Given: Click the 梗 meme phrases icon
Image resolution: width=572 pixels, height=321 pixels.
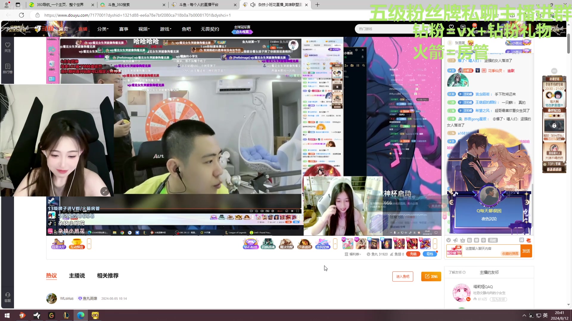Looking at the screenshot, I should pyautogui.click(x=476, y=240).
